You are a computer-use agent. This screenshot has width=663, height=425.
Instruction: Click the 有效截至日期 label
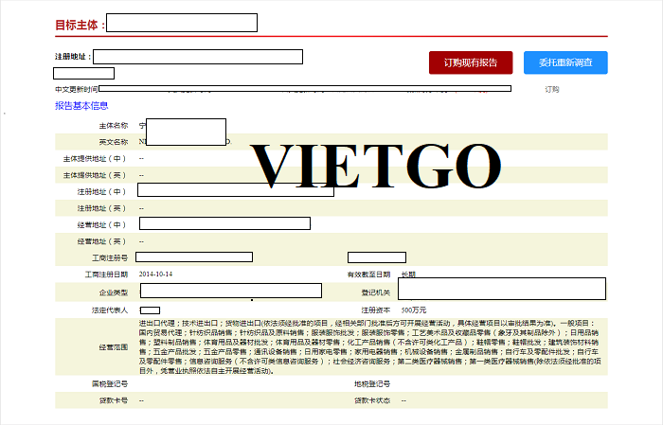pos(368,274)
